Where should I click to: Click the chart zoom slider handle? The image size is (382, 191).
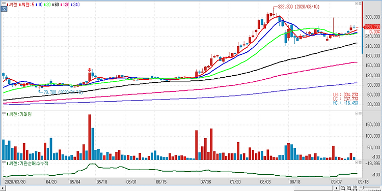(x=363, y=187)
